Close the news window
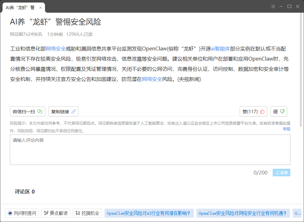304x222 pixels. click(298, 6)
